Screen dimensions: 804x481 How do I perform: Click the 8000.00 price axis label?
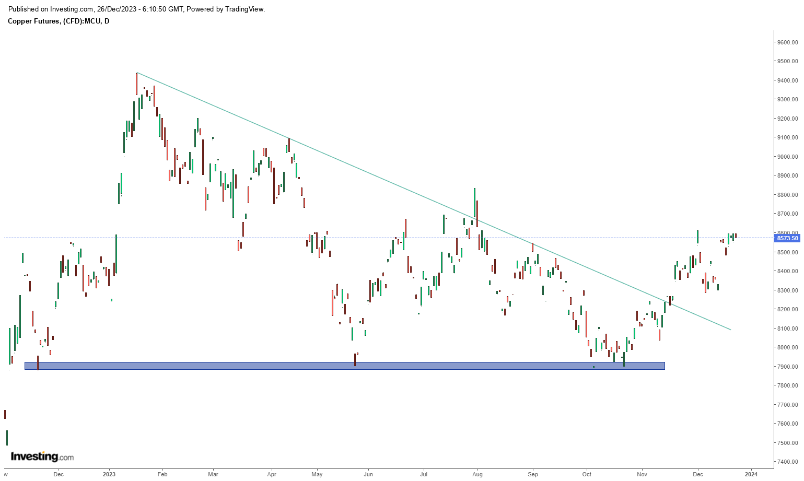click(787, 347)
